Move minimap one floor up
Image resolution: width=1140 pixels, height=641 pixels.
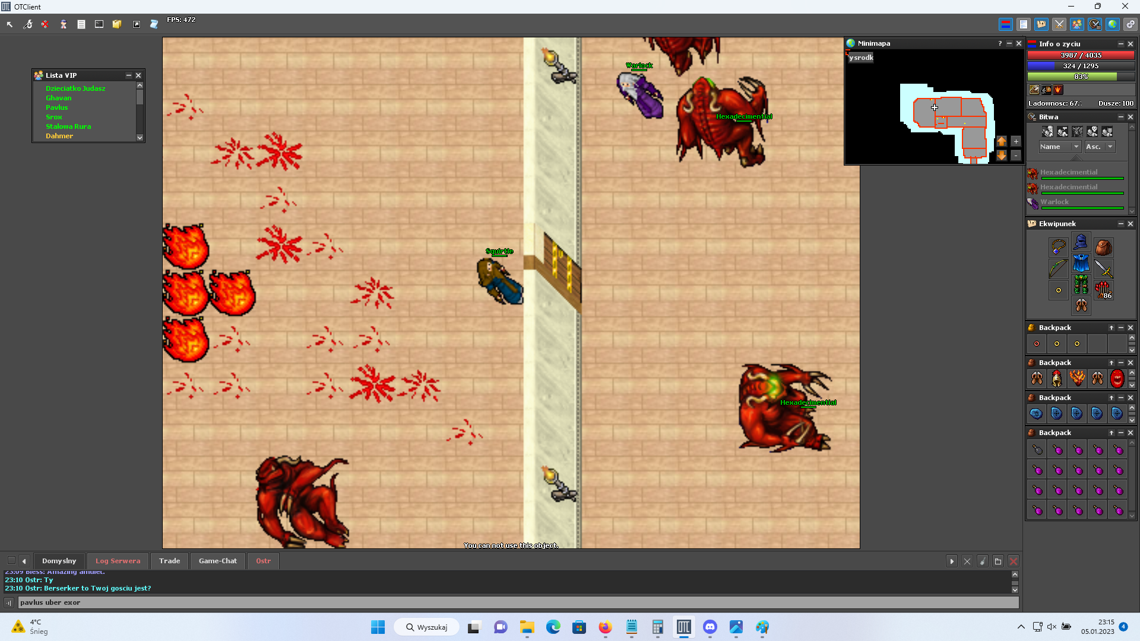coord(1002,141)
